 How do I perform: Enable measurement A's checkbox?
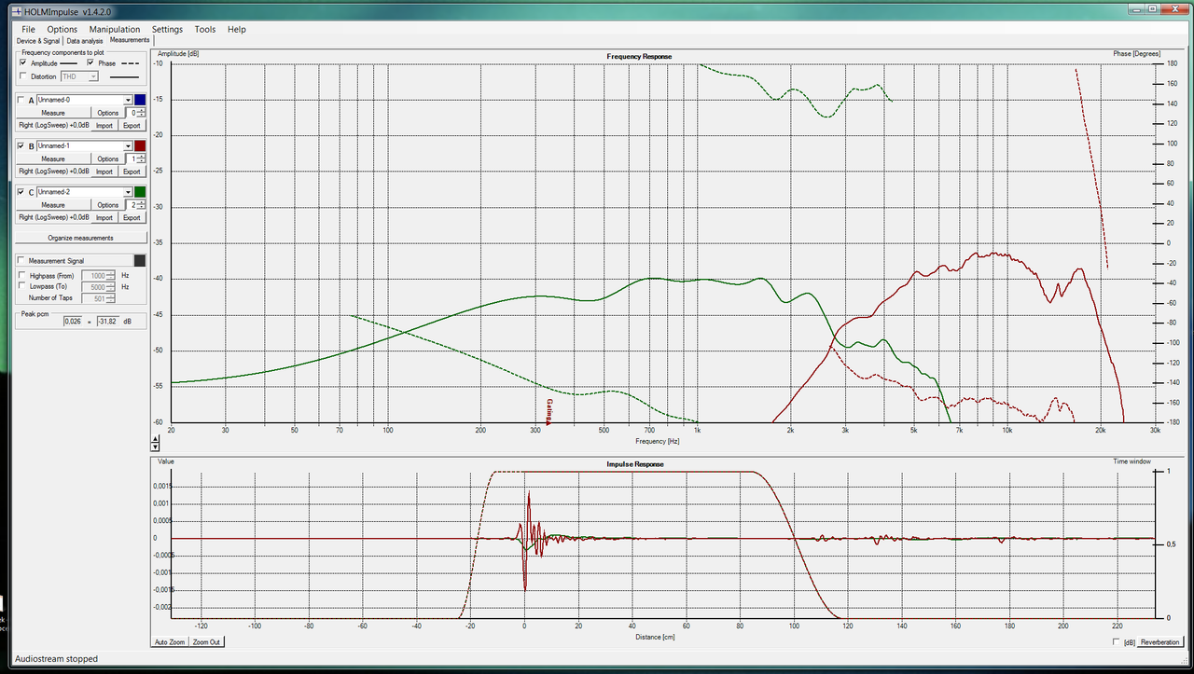point(21,100)
